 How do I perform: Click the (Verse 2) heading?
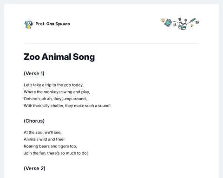pyautogui.click(x=34, y=168)
